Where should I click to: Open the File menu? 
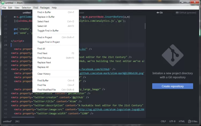click(4, 8)
